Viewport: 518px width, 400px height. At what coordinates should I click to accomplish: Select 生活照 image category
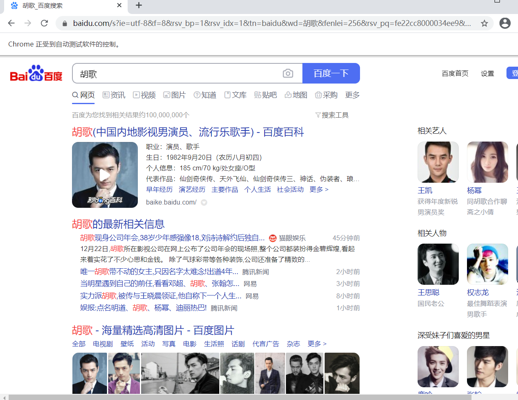pyautogui.click(x=214, y=344)
